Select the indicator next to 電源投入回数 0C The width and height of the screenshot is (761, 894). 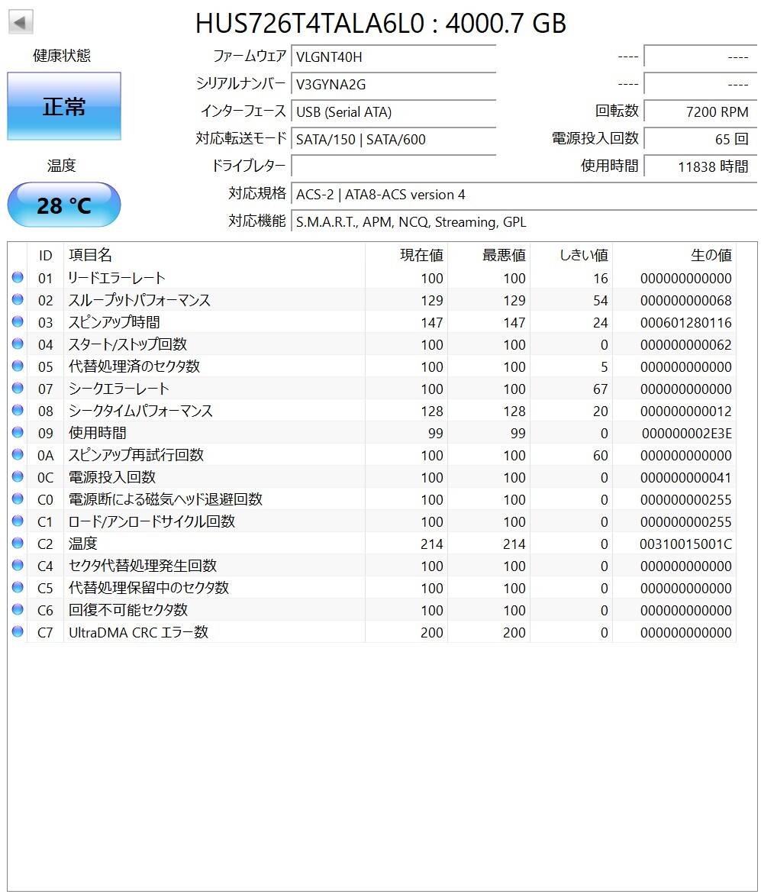click(x=17, y=477)
